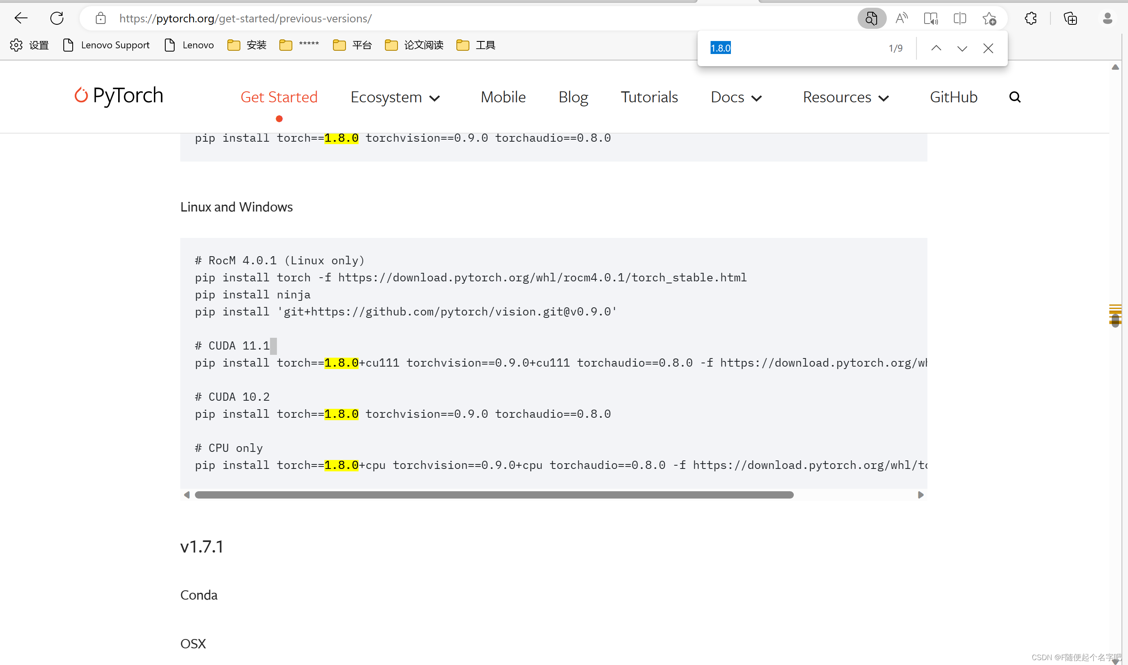Screen dimensions: 1128x665
Task: Start Read aloud from the toolbar
Action: 902,18
